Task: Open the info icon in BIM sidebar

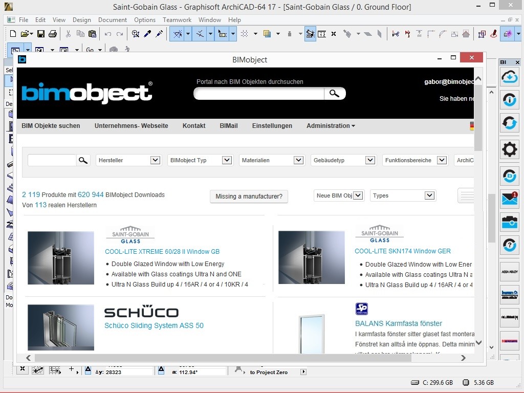Action: click(x=509, y=100)
